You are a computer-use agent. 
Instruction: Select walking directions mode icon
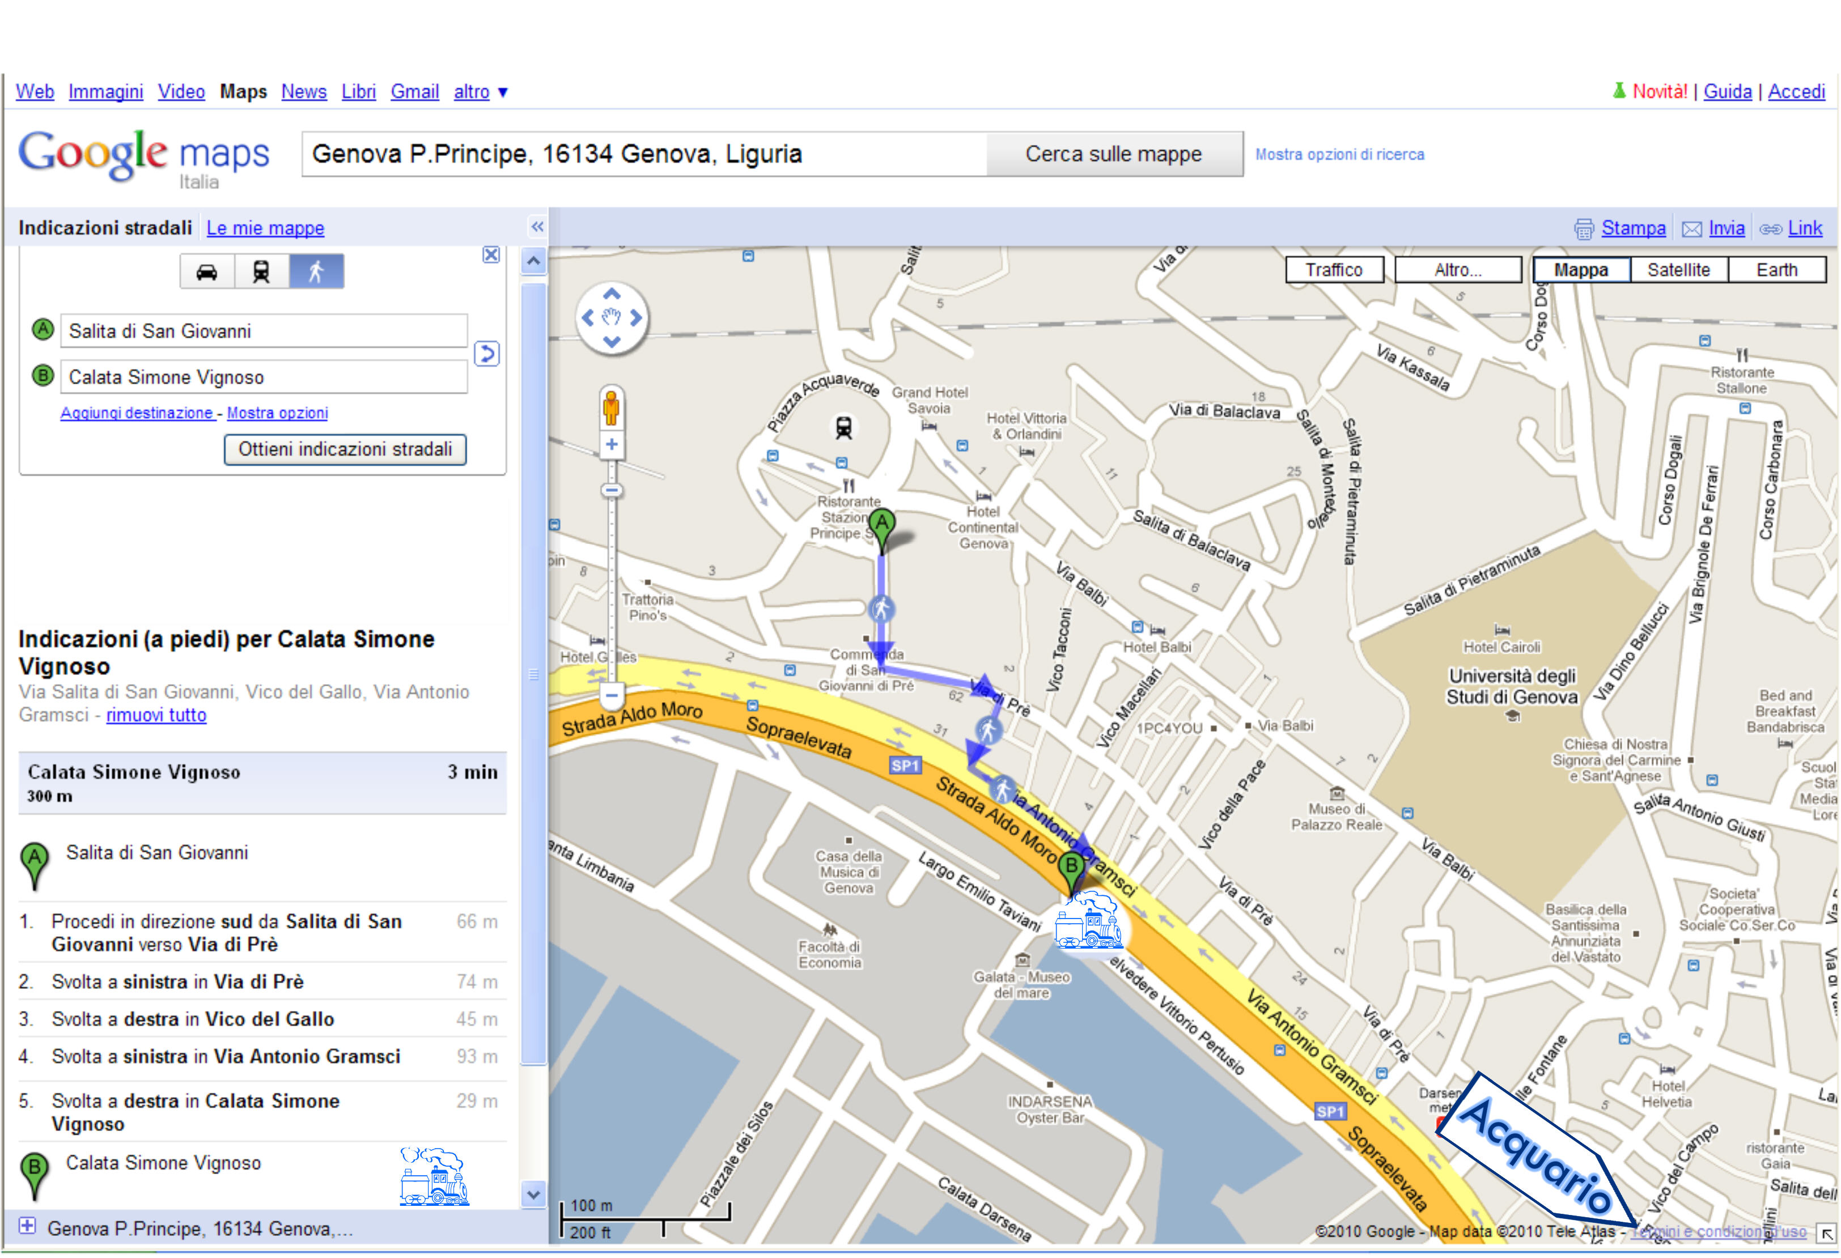coord(316,272)
